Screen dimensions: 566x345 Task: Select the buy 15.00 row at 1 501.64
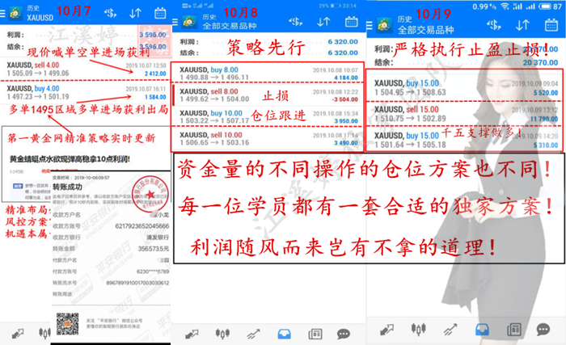(x=465, y=140)
